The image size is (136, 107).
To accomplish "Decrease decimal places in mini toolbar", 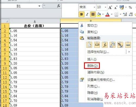I will (131, 14).
